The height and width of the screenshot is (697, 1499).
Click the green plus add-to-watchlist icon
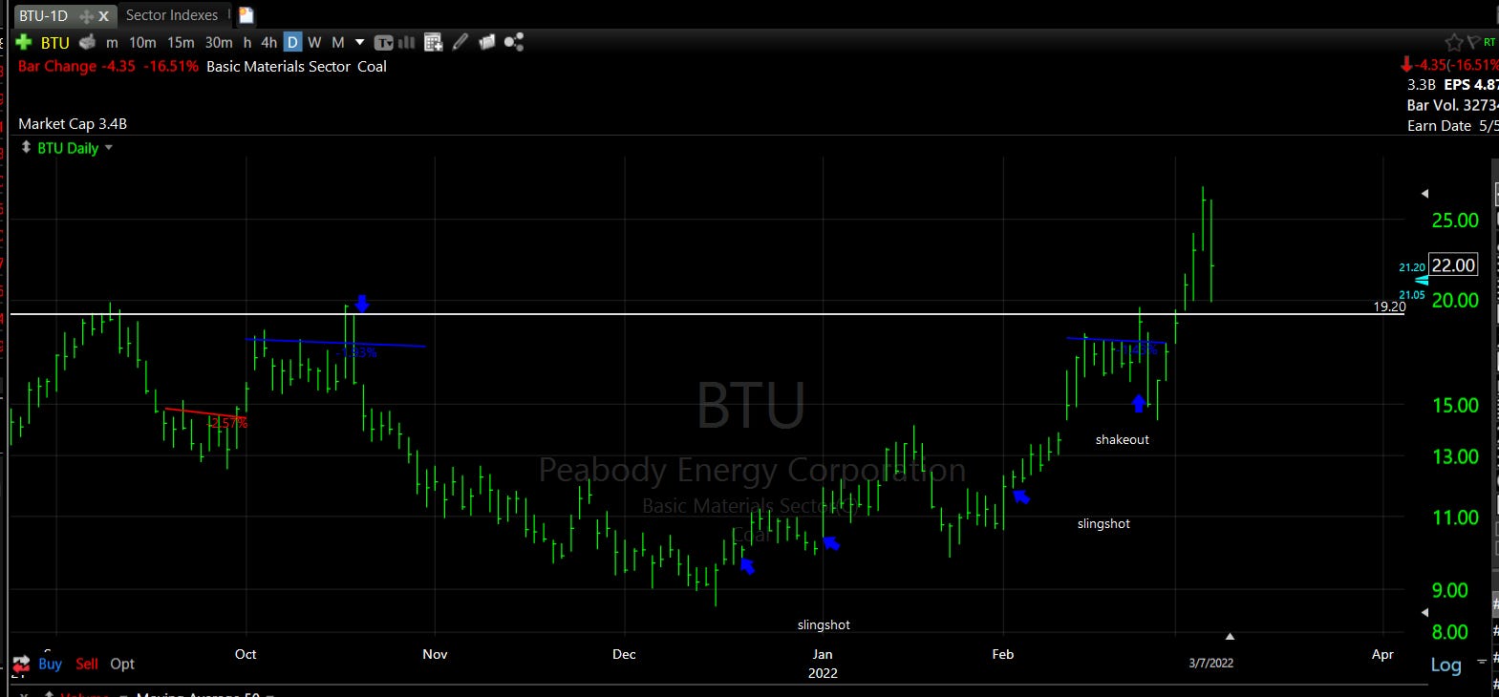click(24, 42)
